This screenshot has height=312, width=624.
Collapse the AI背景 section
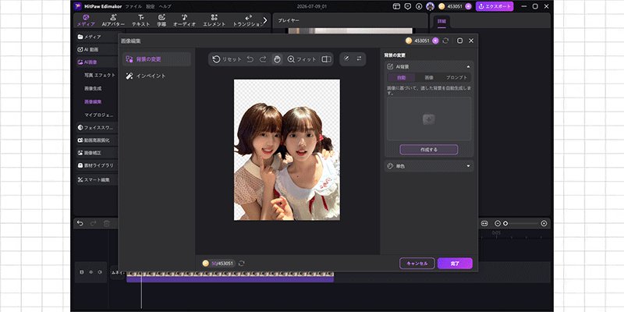(469, 67)
